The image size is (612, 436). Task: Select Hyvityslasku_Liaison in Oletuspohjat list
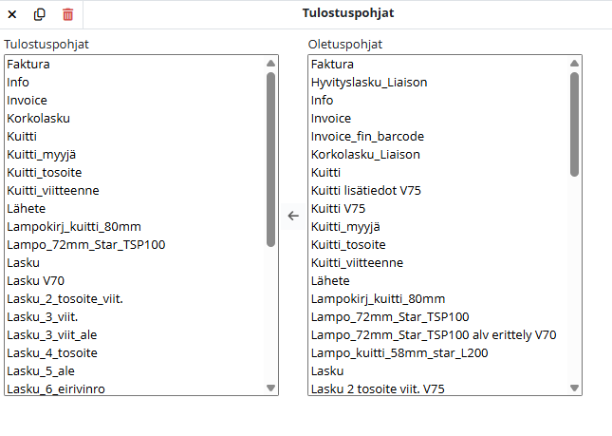[369, 83]
